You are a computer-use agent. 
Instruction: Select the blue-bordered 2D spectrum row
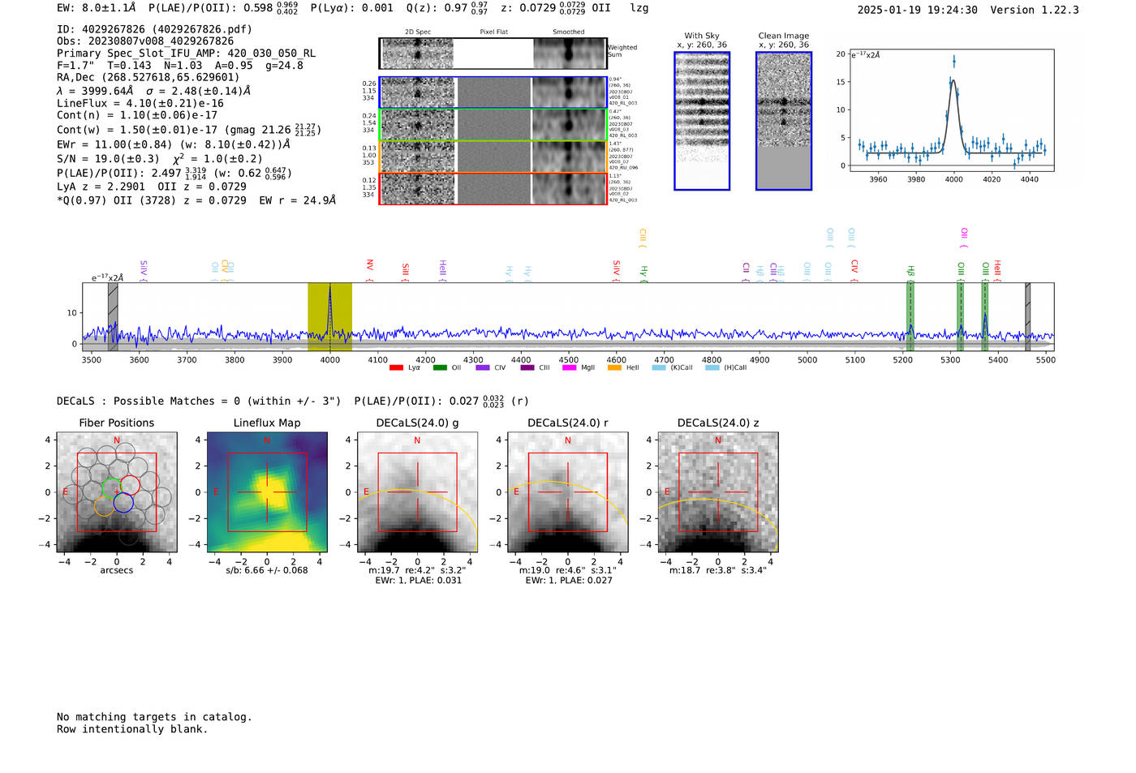tap(493, 92)
